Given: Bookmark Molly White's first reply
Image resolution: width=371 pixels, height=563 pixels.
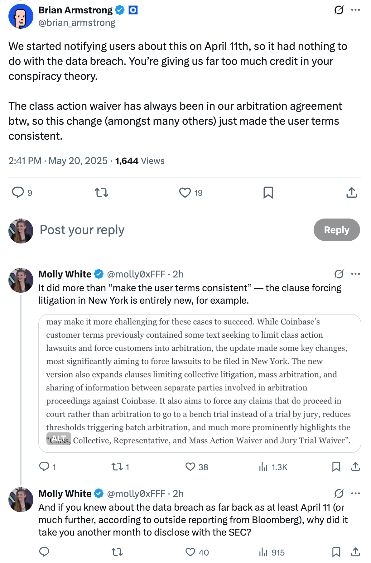Looking at the screenshot, I should click(336, 467).
